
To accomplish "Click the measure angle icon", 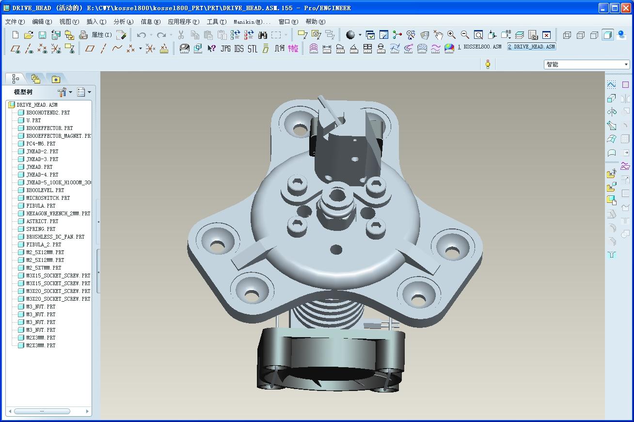I will 354,49.
